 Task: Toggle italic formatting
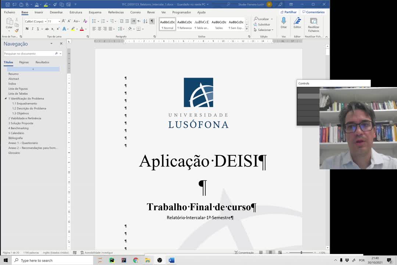(x=32, y=29)
